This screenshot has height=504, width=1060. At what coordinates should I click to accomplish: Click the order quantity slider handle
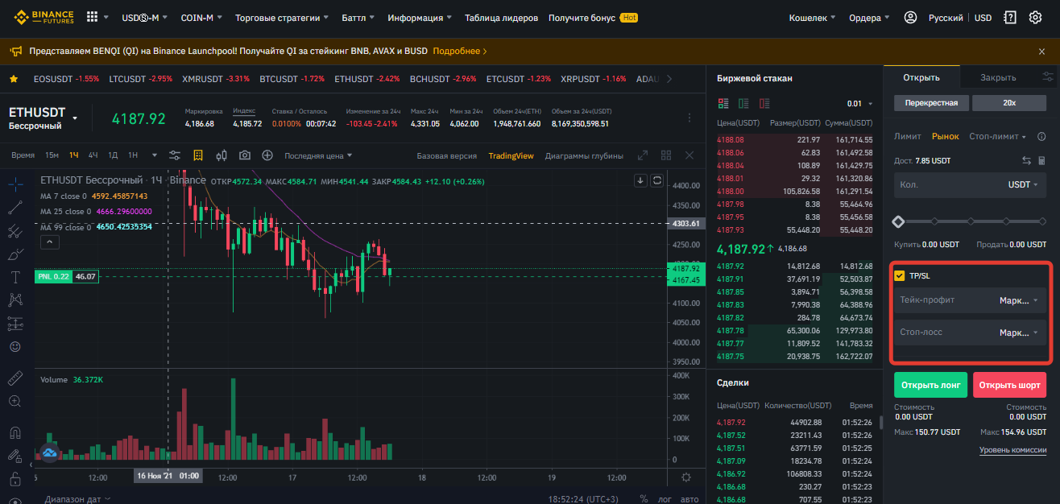(x=899, y=221)
